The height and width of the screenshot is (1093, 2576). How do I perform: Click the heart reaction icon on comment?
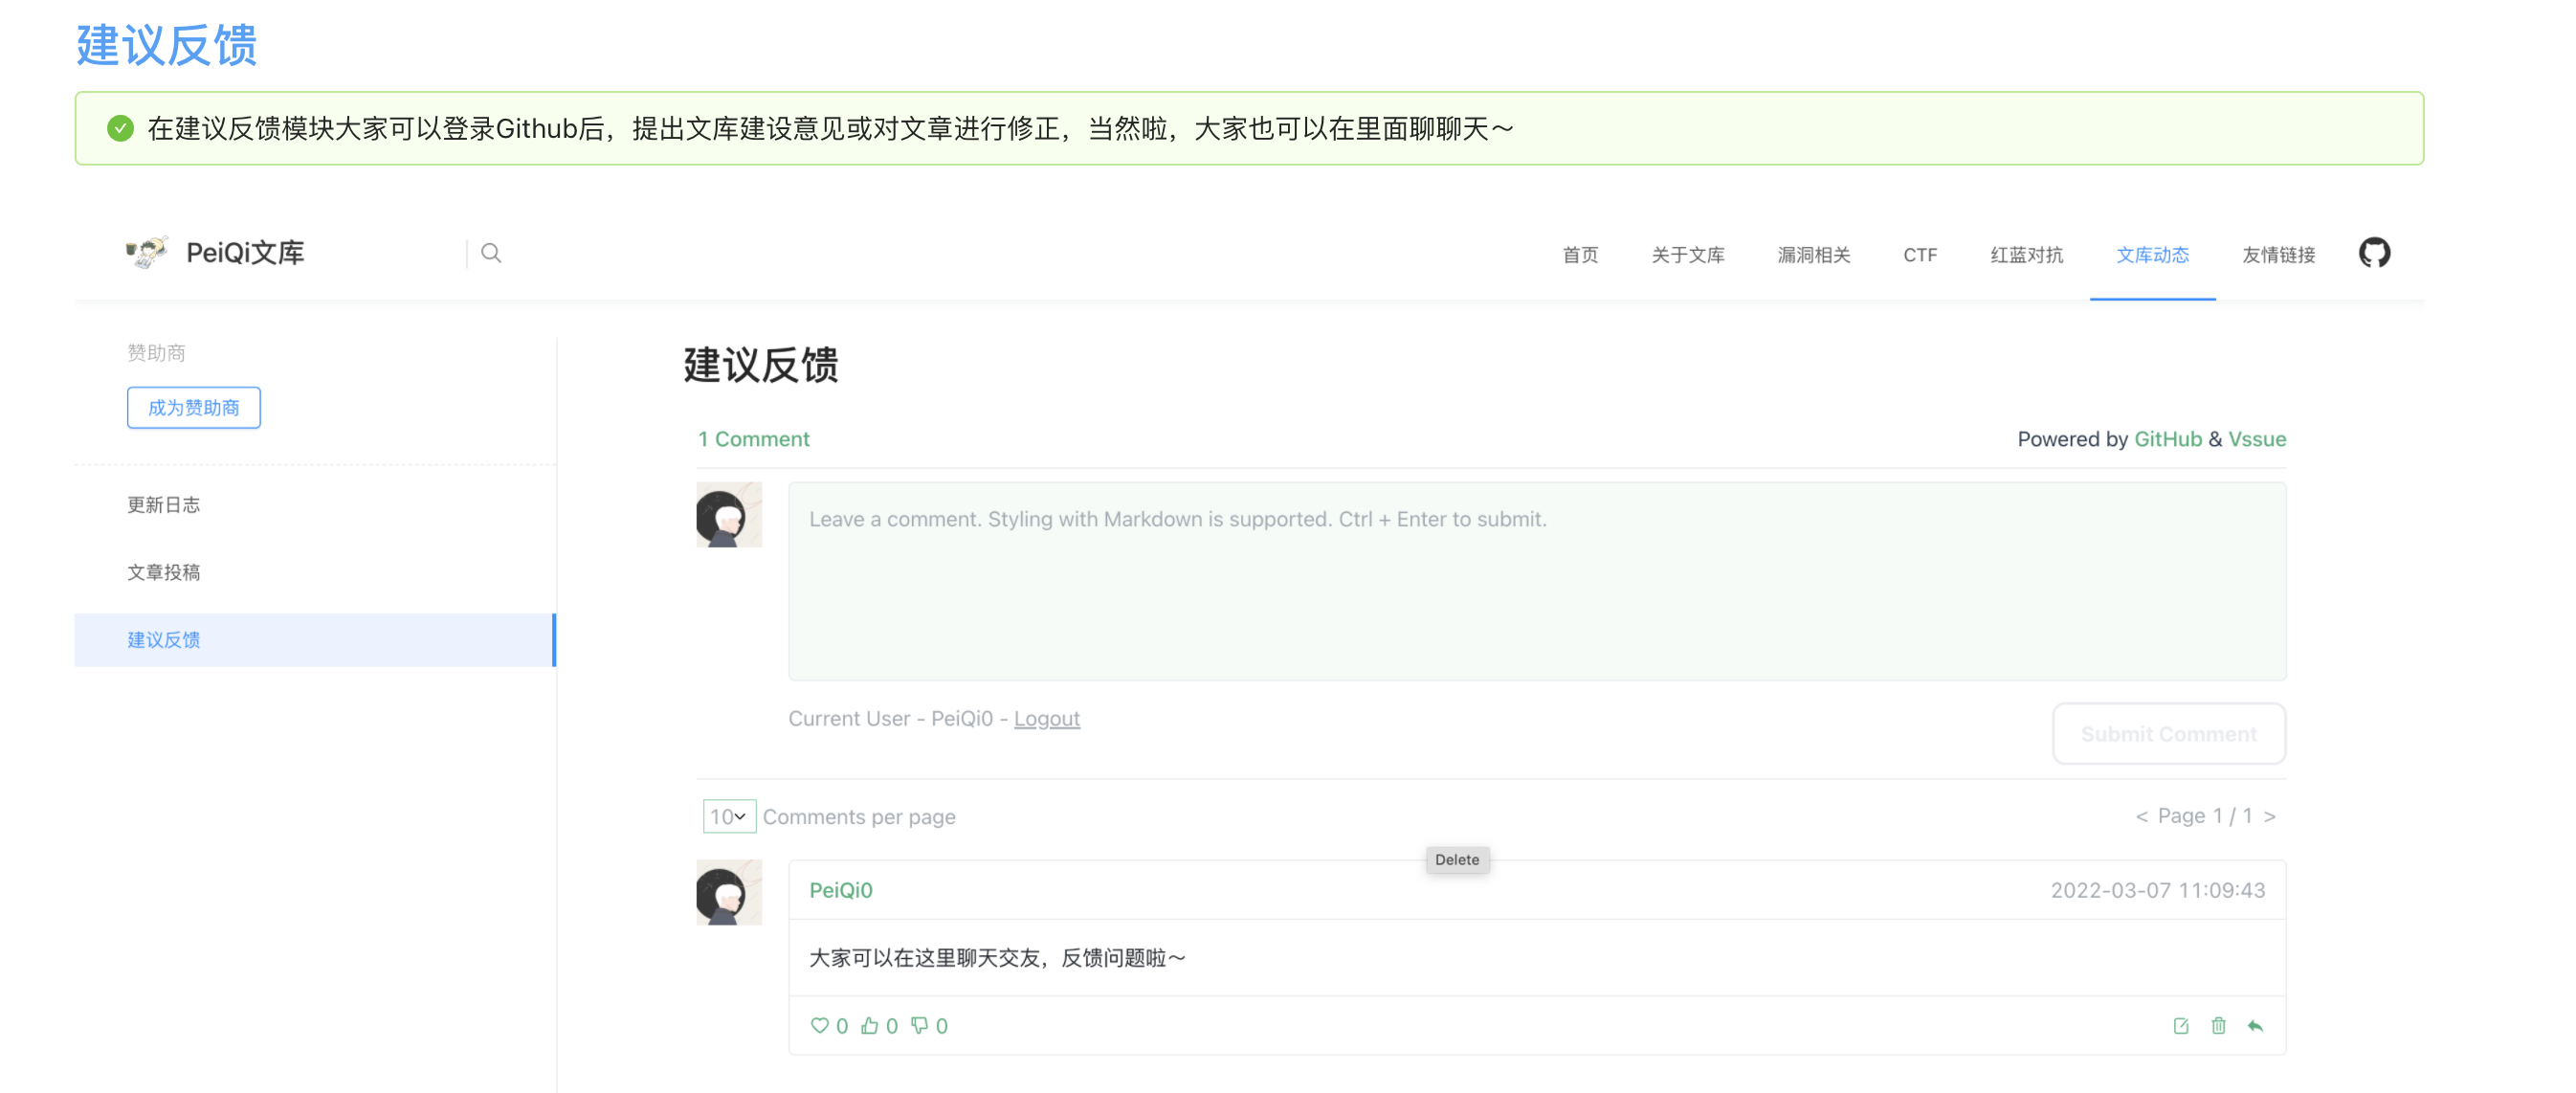click(819, 1025)
